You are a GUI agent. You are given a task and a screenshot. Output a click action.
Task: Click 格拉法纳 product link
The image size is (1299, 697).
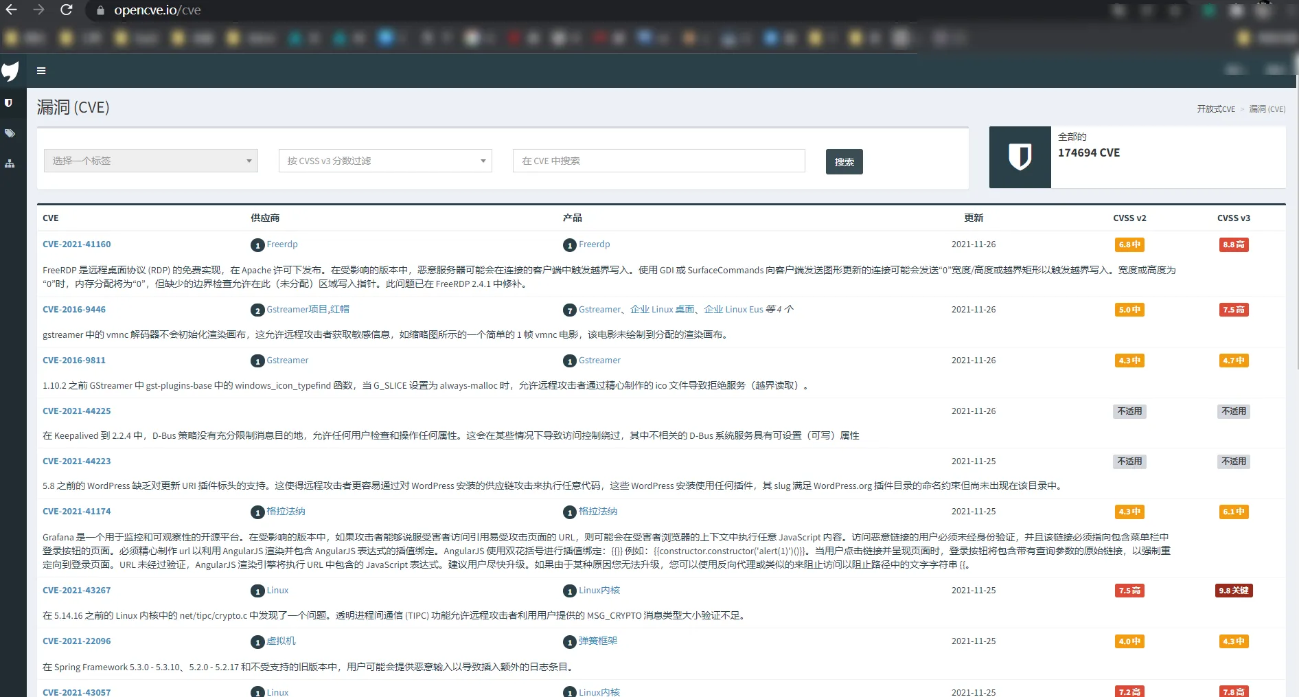[x=598, y=512]
